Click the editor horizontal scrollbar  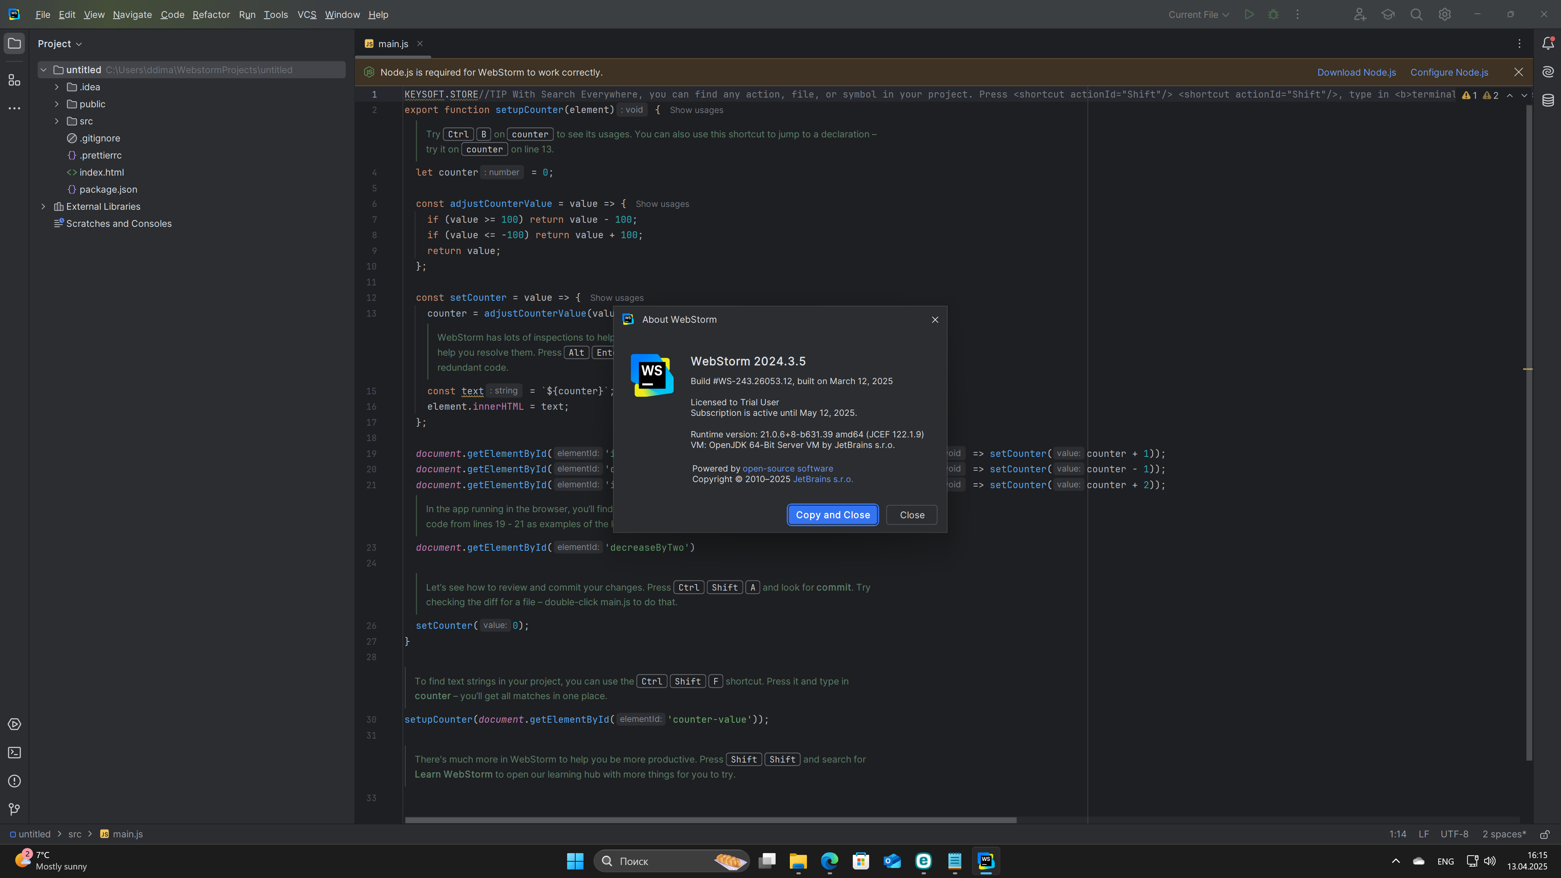[710, 820]
